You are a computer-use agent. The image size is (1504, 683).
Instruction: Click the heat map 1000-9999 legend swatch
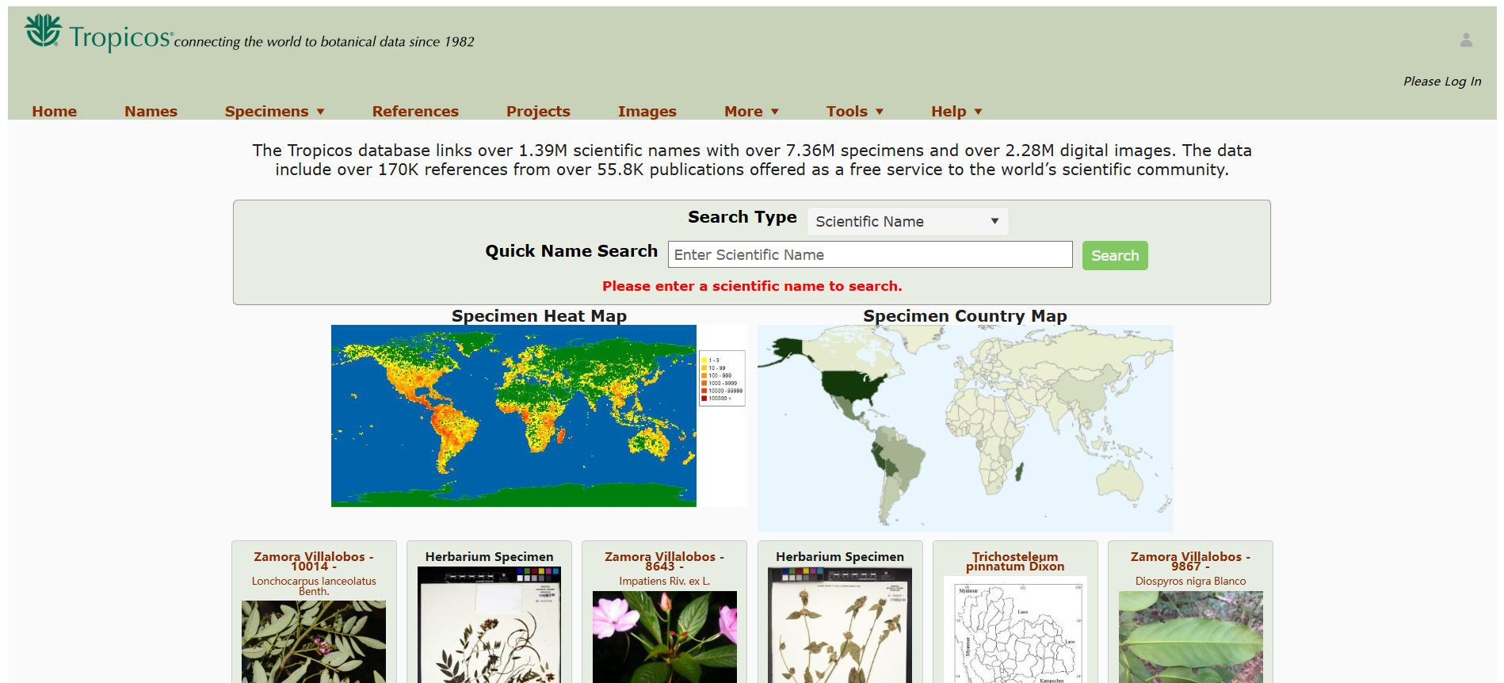(x=704, y=383)
